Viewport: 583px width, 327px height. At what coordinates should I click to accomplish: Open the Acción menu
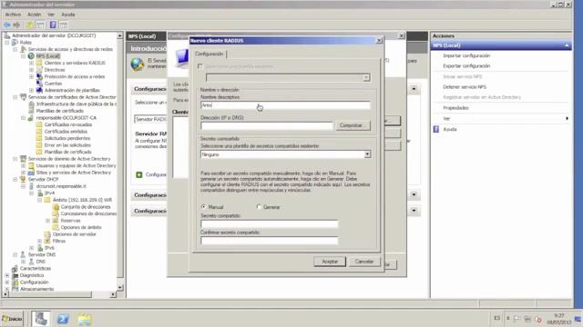pos(35,15)
